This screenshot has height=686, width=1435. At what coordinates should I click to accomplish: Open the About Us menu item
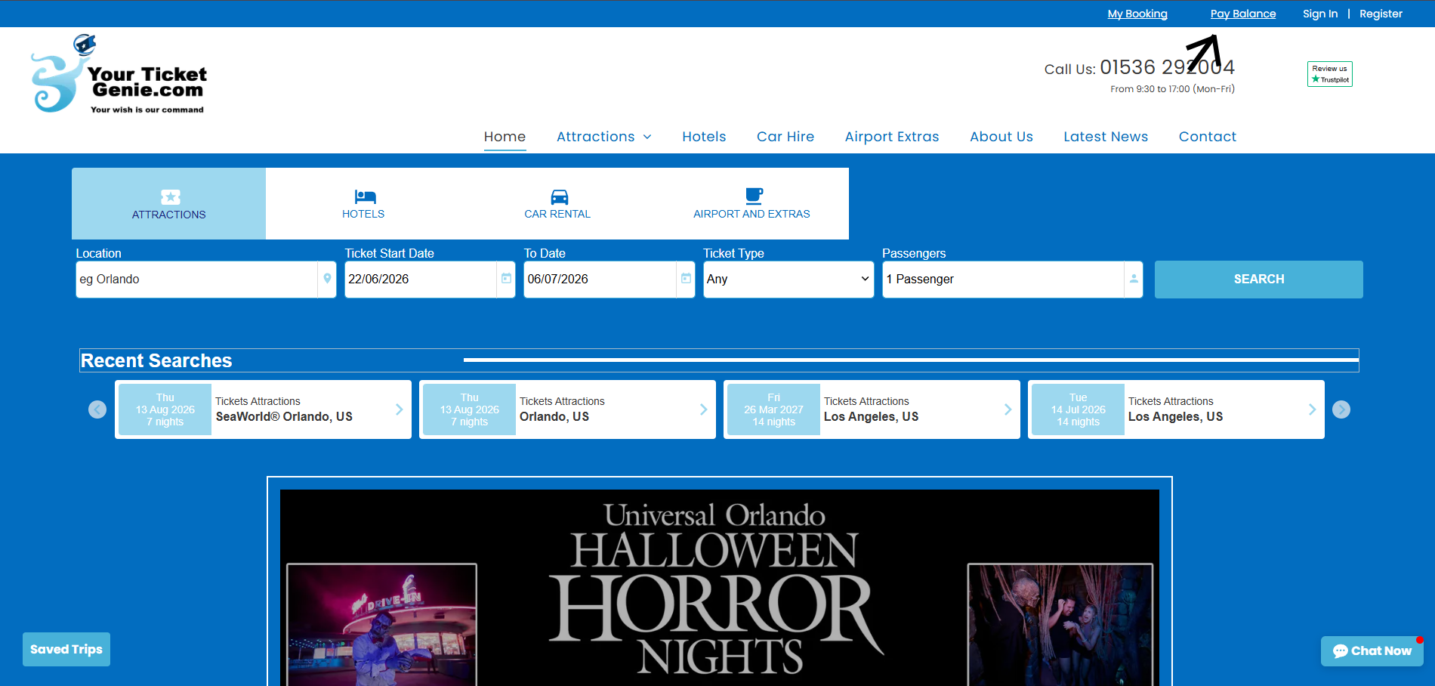tap(1001, 137)
